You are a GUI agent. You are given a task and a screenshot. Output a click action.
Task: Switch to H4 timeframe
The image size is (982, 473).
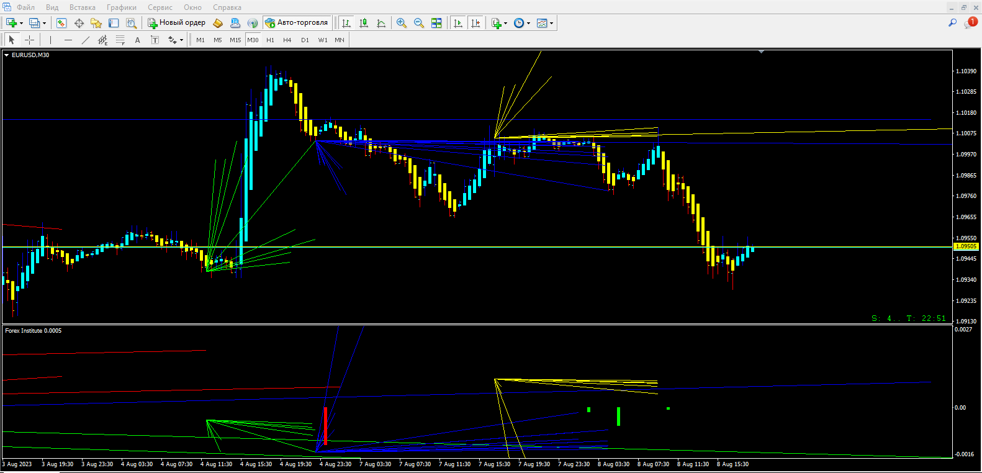click(x=287, y=40)
